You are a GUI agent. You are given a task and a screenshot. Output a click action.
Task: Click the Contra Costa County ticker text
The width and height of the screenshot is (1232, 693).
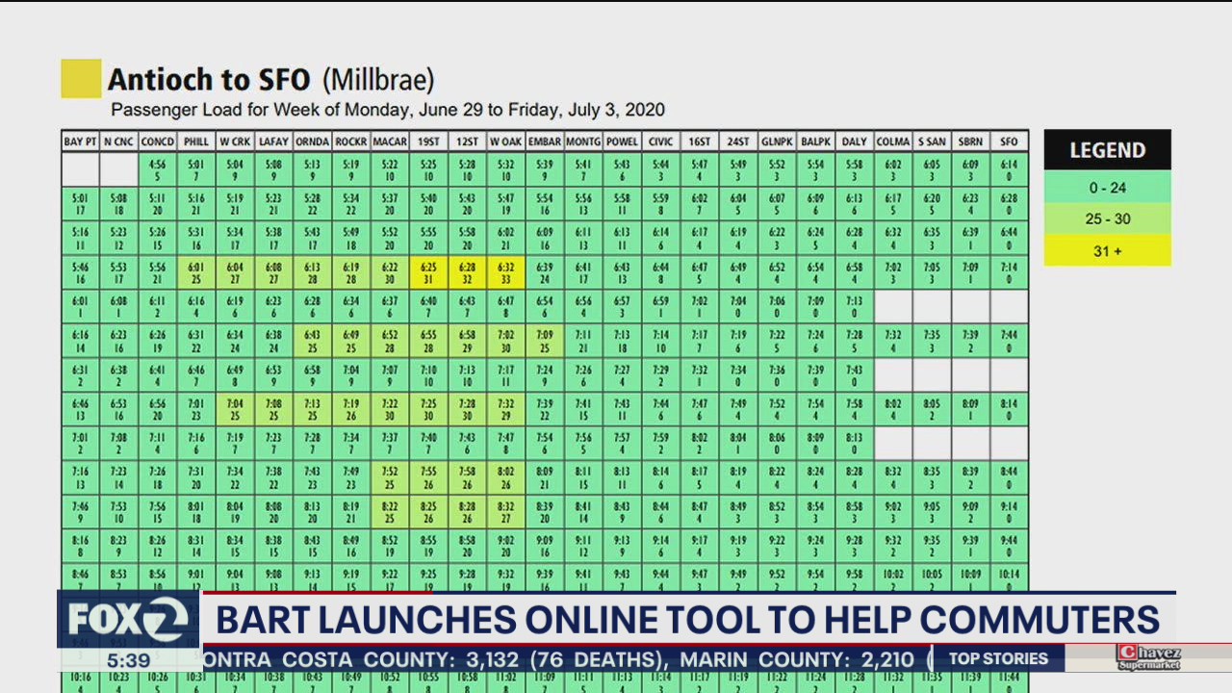click(x=435, y=660)
